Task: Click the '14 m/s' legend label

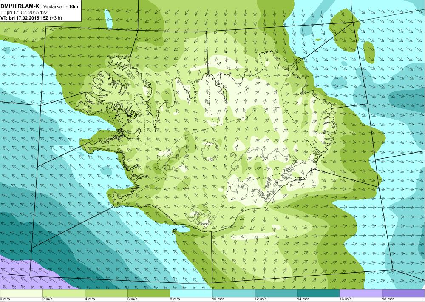Action: (x=303, y=299)
